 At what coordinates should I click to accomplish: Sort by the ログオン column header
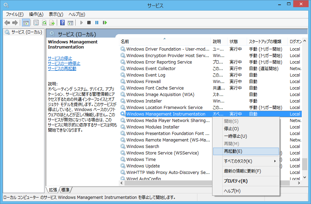(295, 42)
